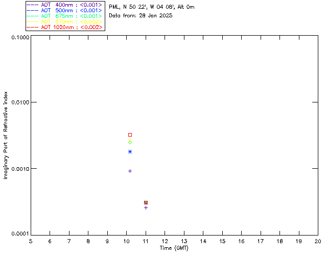The height and width of the screenshot is (261, 327).
Task: Click x-axis tick label 15
Action: click(x=222, y=241)
